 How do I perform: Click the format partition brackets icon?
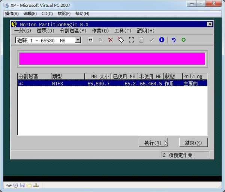131,40
